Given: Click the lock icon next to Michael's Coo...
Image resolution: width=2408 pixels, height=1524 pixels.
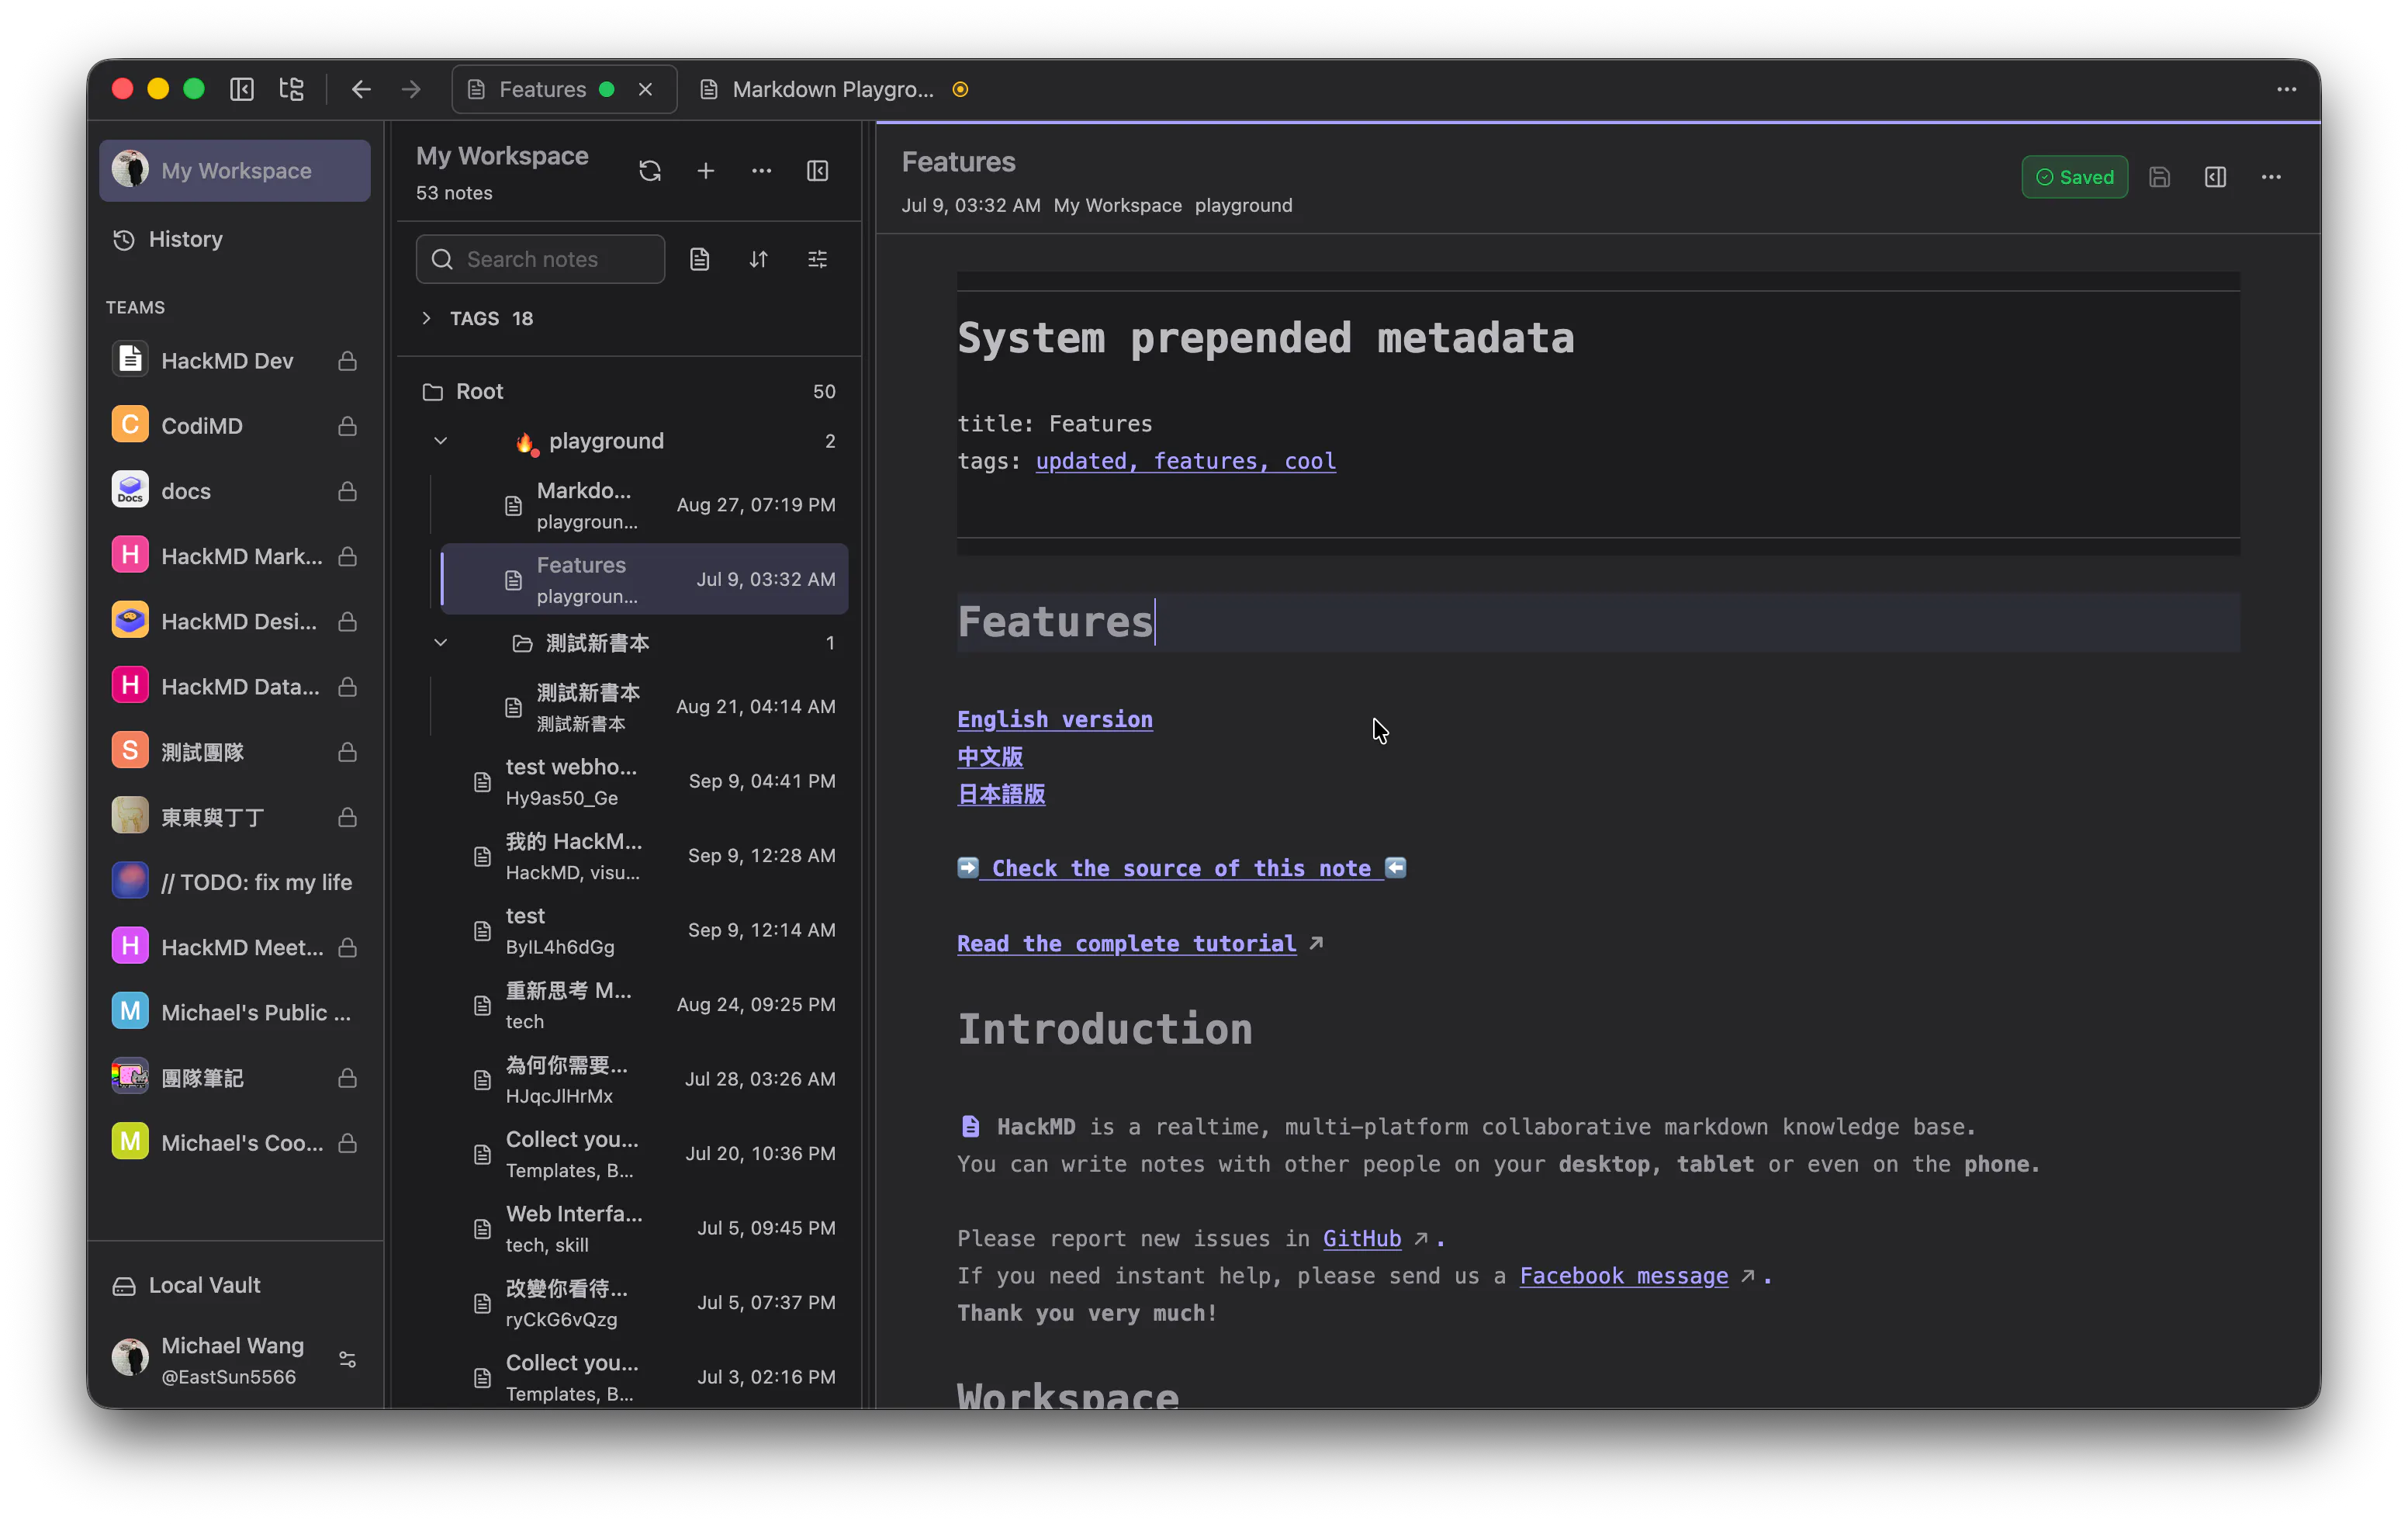Looking at the screenshot, I should [347, 1143].
